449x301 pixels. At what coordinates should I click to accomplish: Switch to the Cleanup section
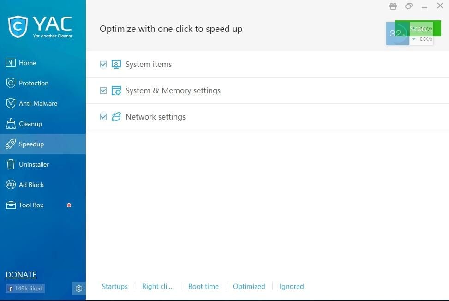tap(42, 124)
